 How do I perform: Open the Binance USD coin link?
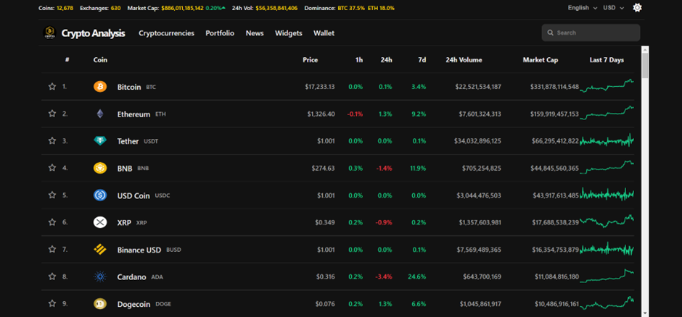point(139,250)
